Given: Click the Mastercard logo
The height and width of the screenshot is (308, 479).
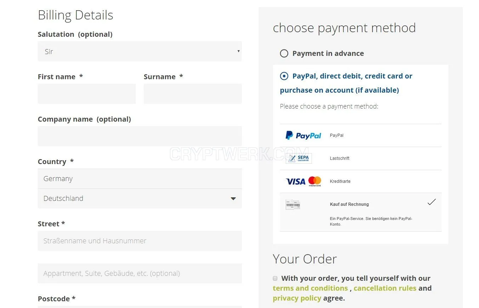Looking at the screenshot, I should (315, 181).
